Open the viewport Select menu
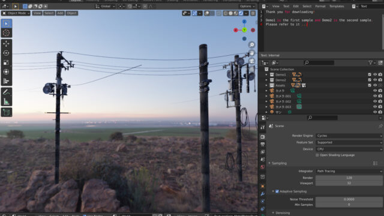The width and height of the screenshot is (384, 216). [49, 13]
